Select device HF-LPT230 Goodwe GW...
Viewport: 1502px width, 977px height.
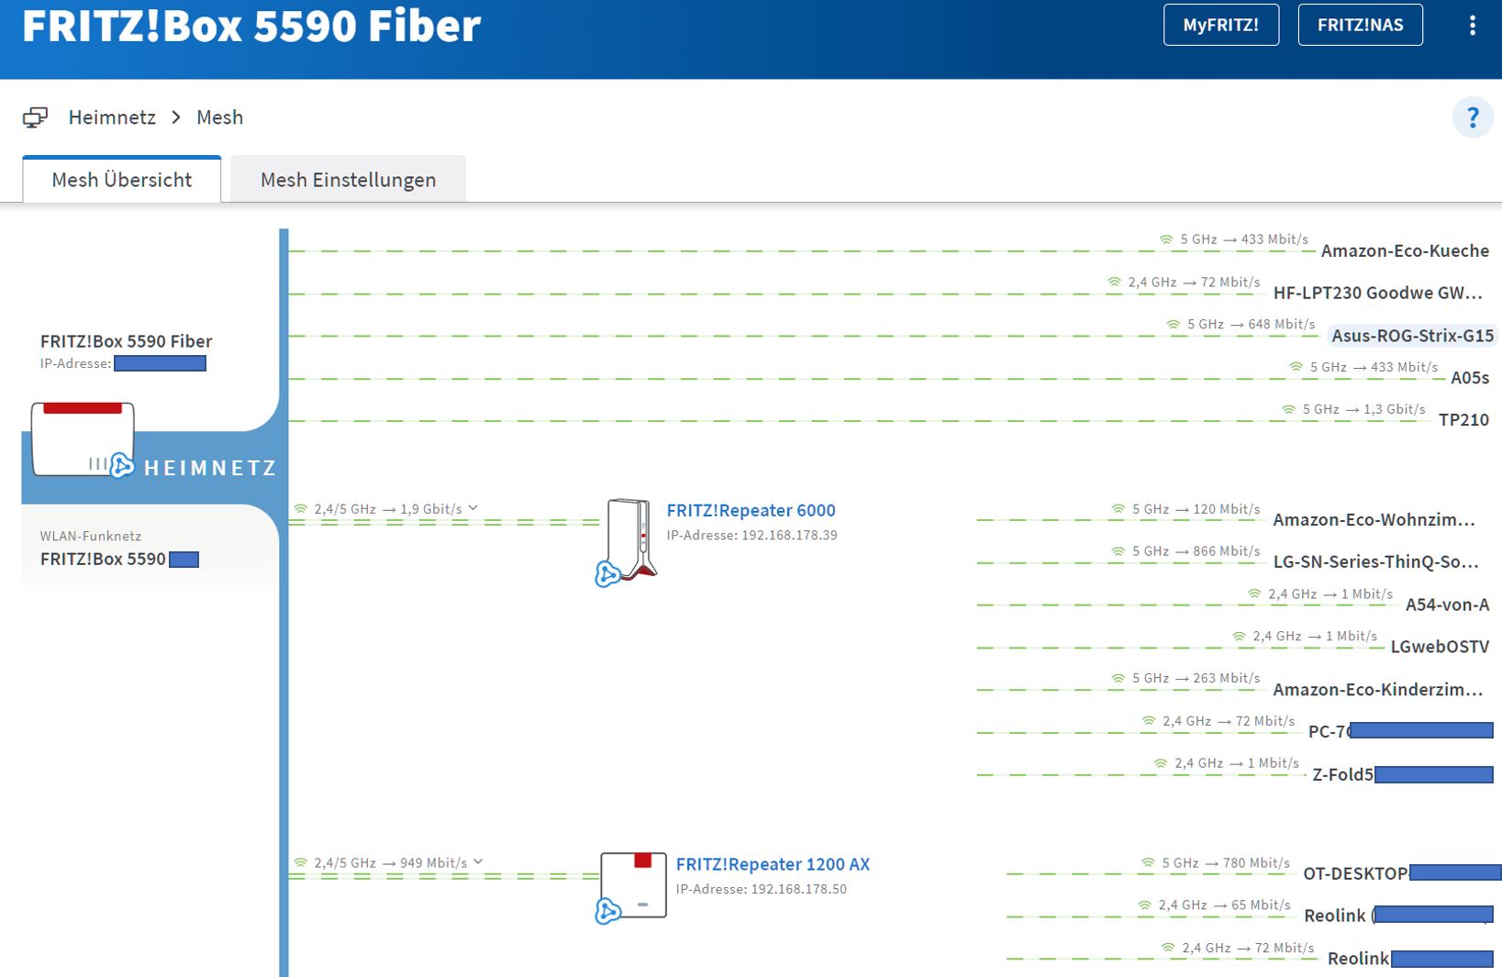tap(1377, 293)
